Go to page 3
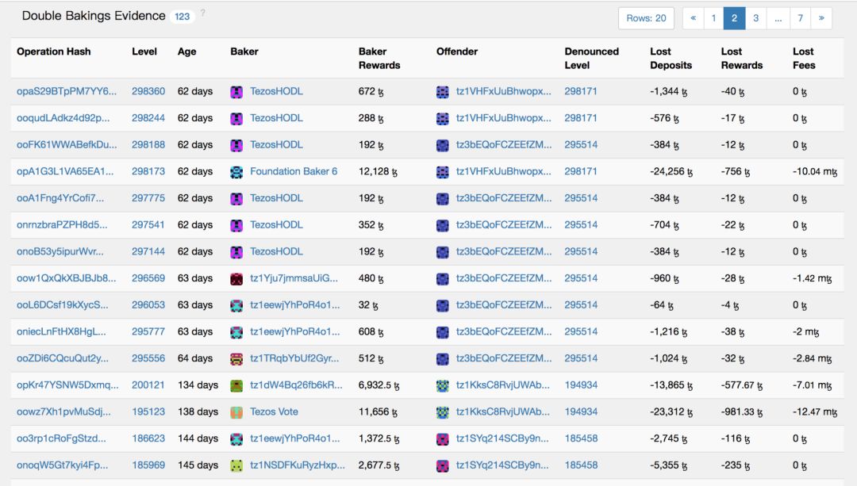This screenshot has width=857, height=486. 756,18
